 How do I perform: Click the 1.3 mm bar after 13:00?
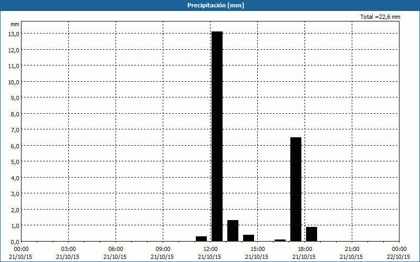(233, 231)
